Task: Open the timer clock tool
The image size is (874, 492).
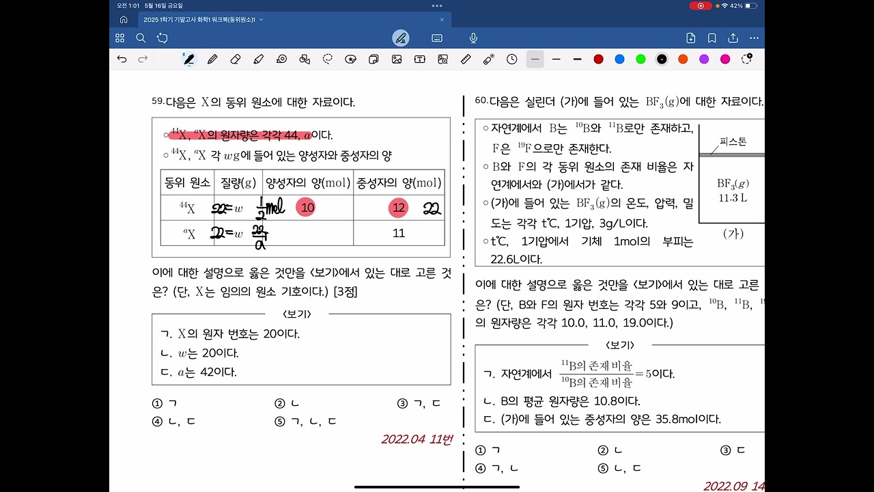Action: click(511, 59)
